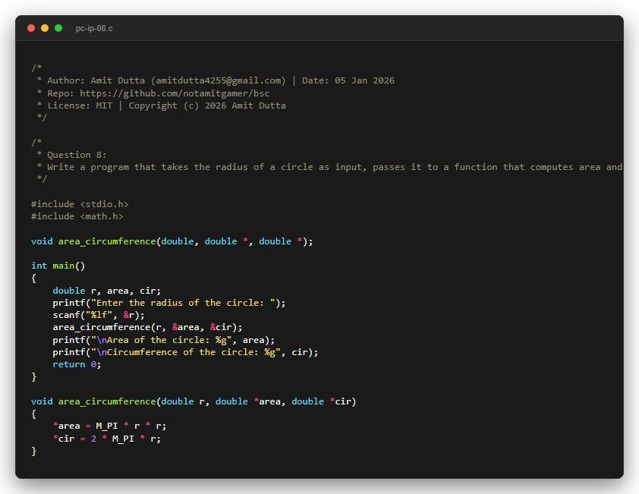Click the return 0; statement
Image resolution: width=639 pixels, height=494 pixels.
(x=77, y=364)
